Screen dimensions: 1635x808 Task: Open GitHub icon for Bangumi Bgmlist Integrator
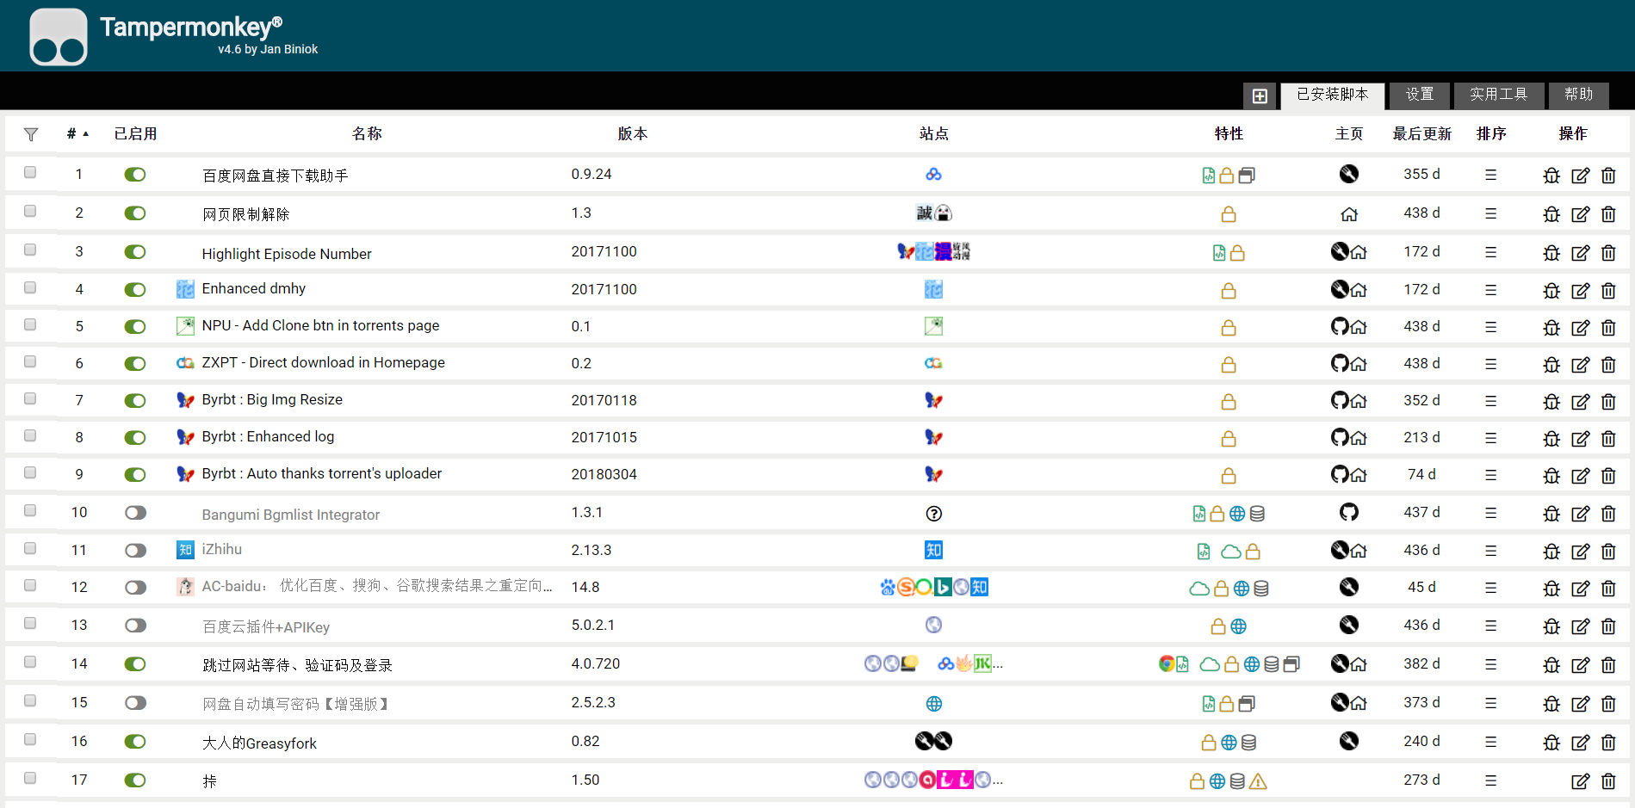coord(1349,512)
